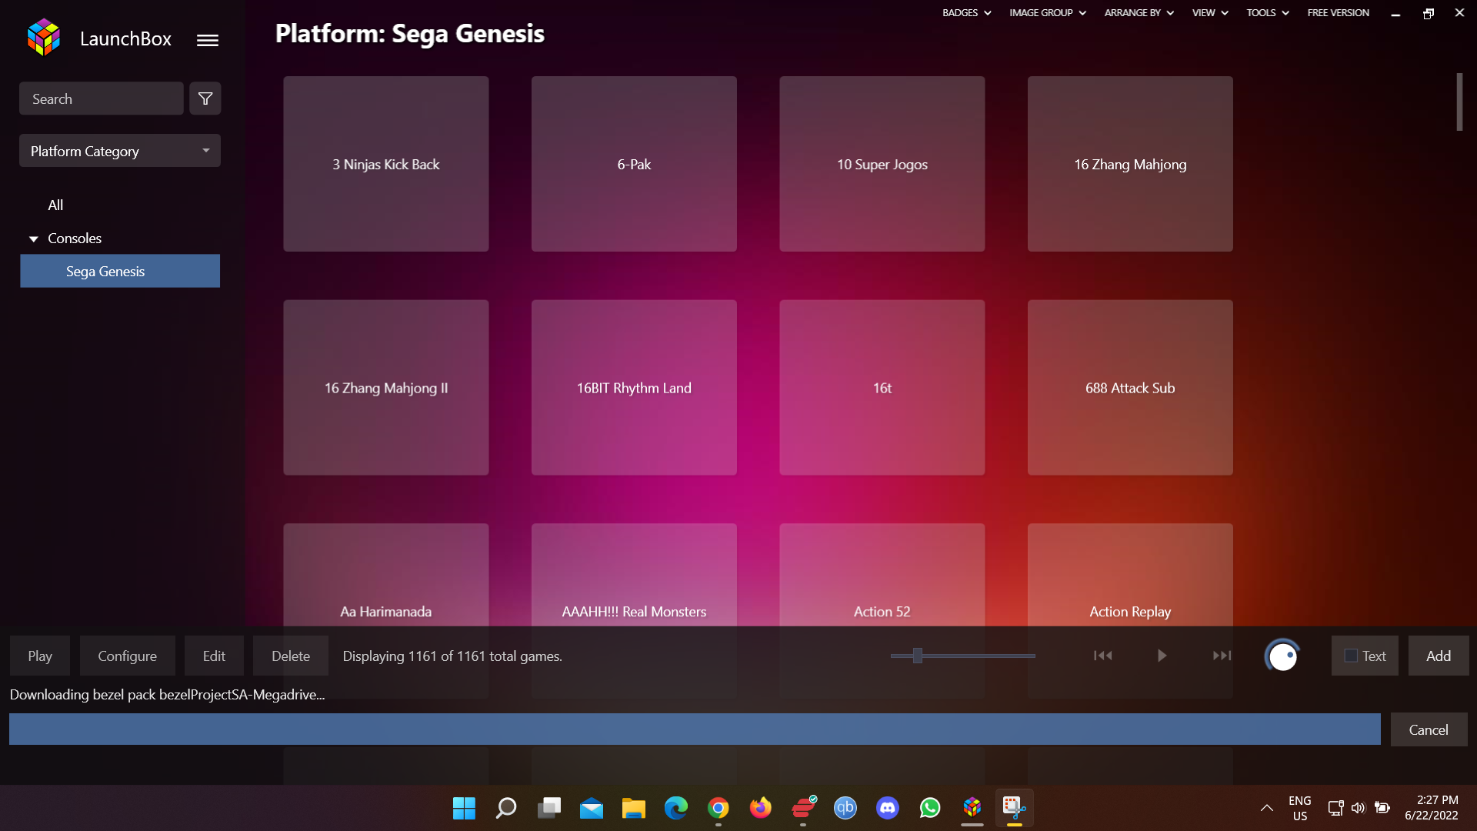The width and height of the screenshot is (1477, 831).
Task: Click the Add game button
Action: tap(1439, 655)
